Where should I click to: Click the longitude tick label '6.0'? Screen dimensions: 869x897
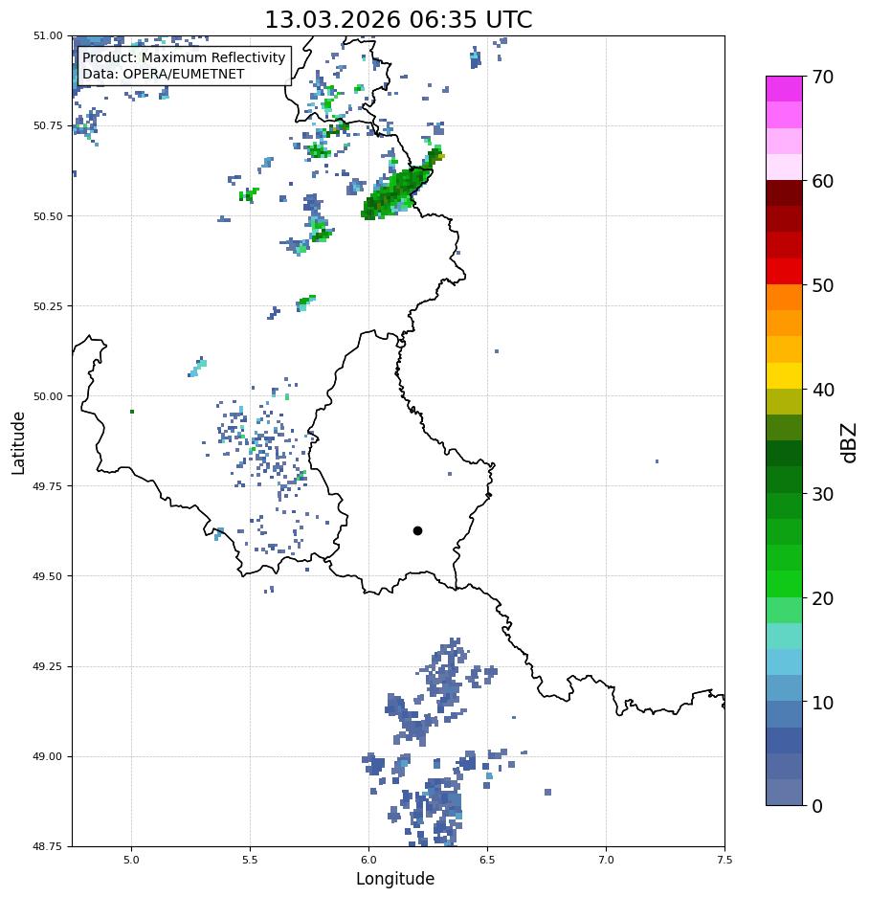[369, 860]
